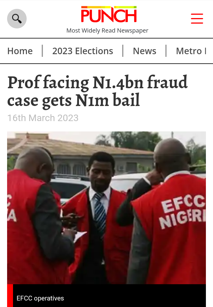Switch to the News section

145,51
